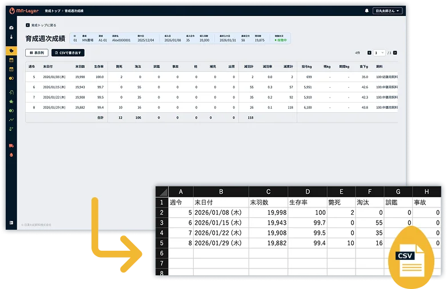The image size is (447, 289).
Task: Open the page number dropdown
Action: coord(380,52)
